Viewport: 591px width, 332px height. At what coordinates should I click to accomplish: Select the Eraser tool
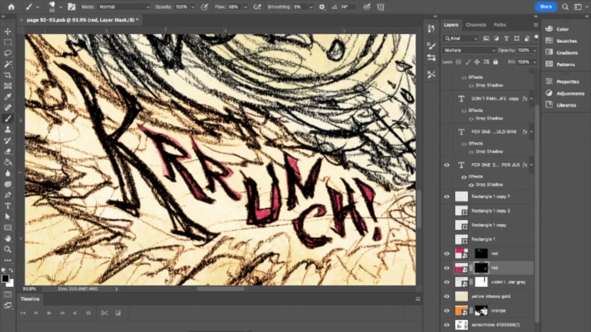point(8,151)
